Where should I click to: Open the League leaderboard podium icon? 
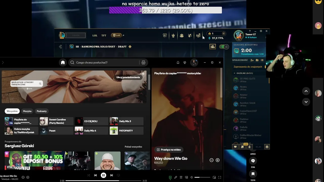213,47
